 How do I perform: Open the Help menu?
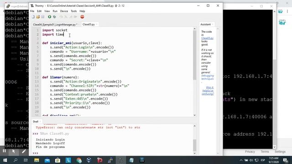click(82, 11)
